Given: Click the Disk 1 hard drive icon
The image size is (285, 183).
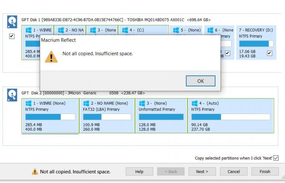Looking at the screenshot, I should (x=12, y=22).
